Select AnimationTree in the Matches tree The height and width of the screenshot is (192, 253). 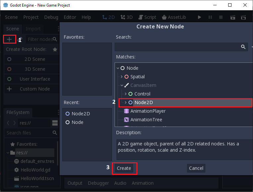click(x=146, y=120)
